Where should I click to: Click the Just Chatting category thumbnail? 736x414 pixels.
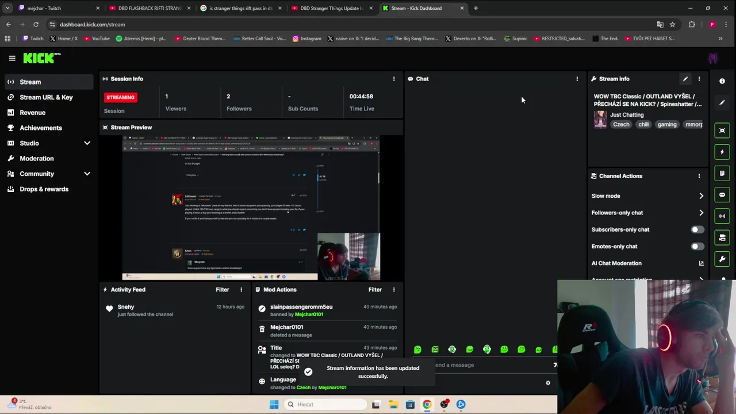coord(600,119)
